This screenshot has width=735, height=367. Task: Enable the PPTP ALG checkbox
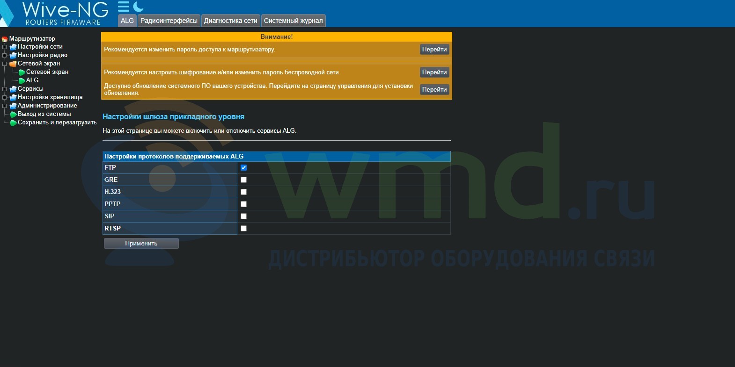coord(243,204)
